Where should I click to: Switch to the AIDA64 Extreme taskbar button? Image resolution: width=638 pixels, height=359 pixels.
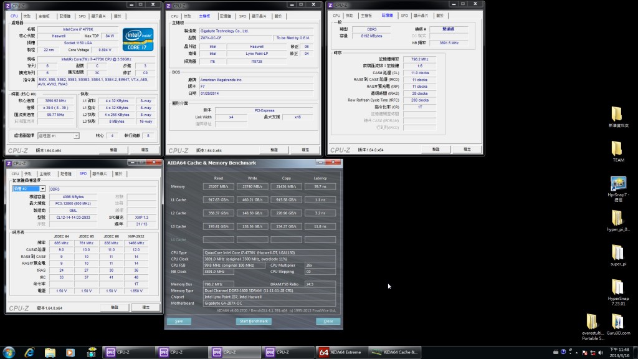point(341,352)
